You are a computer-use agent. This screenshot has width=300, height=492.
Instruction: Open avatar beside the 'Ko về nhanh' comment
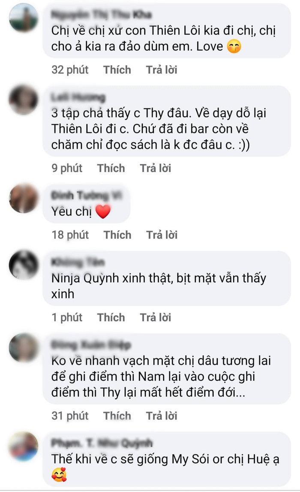(x=24, y=348)
